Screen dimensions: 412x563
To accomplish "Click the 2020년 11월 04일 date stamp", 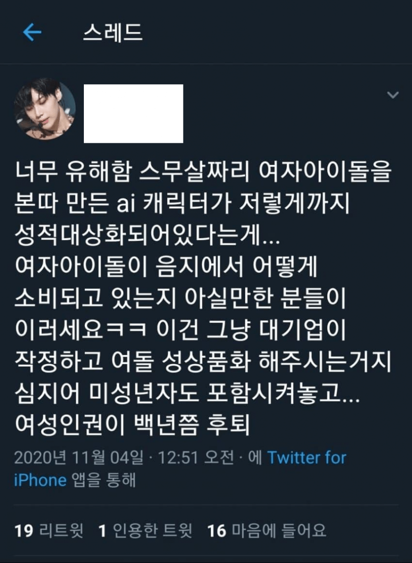I will tap(78, 457).
